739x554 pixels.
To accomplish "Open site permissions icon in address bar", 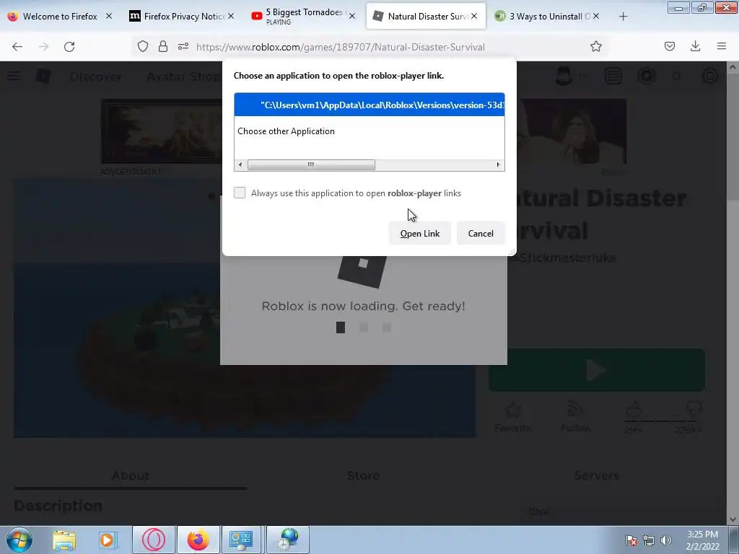I will point(183,46).
